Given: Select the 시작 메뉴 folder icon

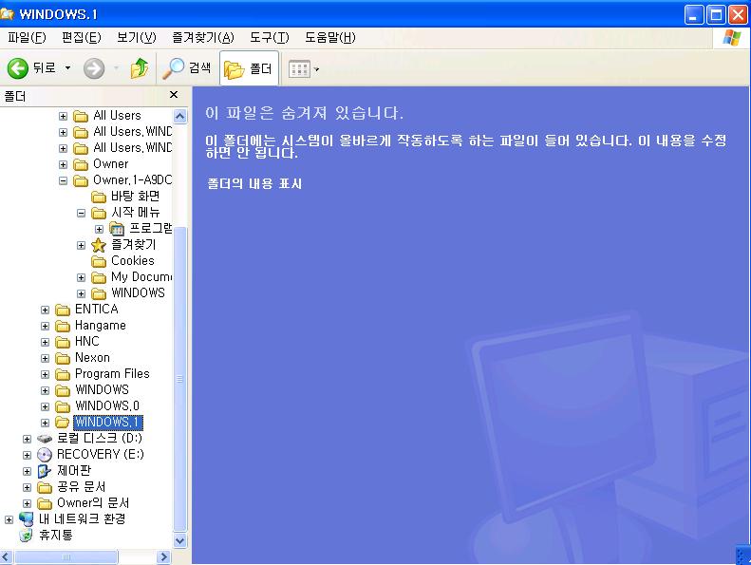Looking at the screenshot, I should (x=99, y=213).
